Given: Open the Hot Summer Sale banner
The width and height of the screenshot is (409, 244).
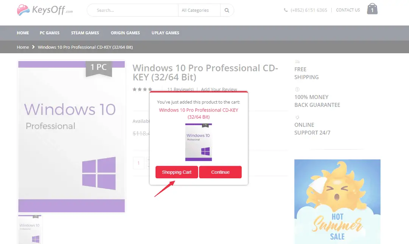Looking at the screenshot, I should tap(337, 202).
